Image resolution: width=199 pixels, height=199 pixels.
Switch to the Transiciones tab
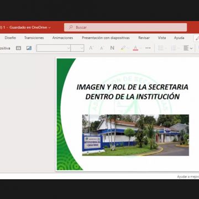click(34, 38)
